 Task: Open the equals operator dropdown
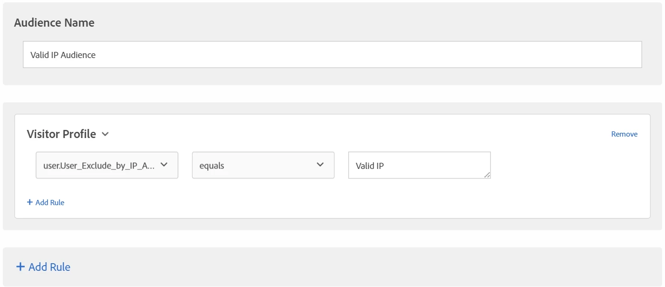263,165
